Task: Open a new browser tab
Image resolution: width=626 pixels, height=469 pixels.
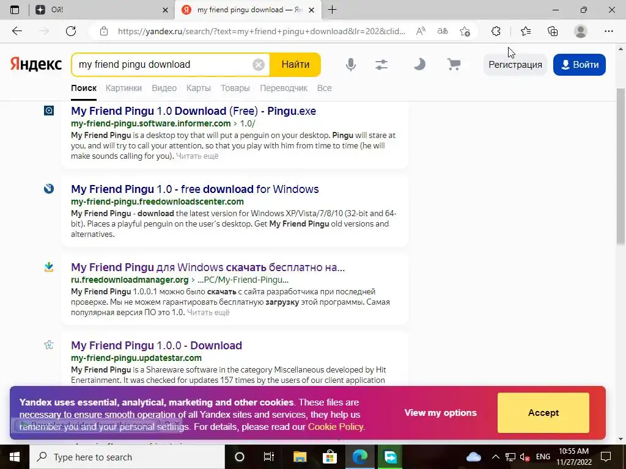Action: 332,10
